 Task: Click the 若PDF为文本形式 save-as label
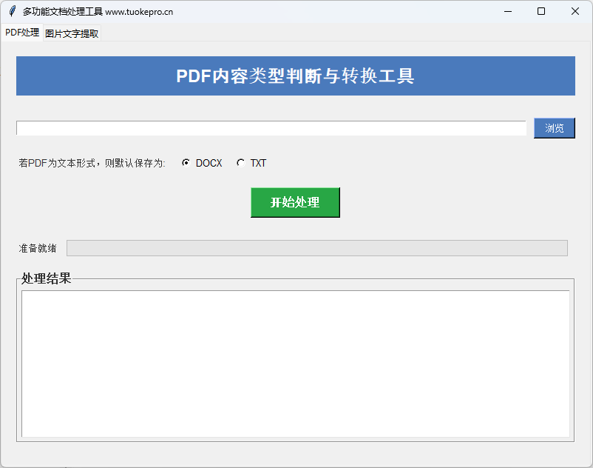[92, 163]
